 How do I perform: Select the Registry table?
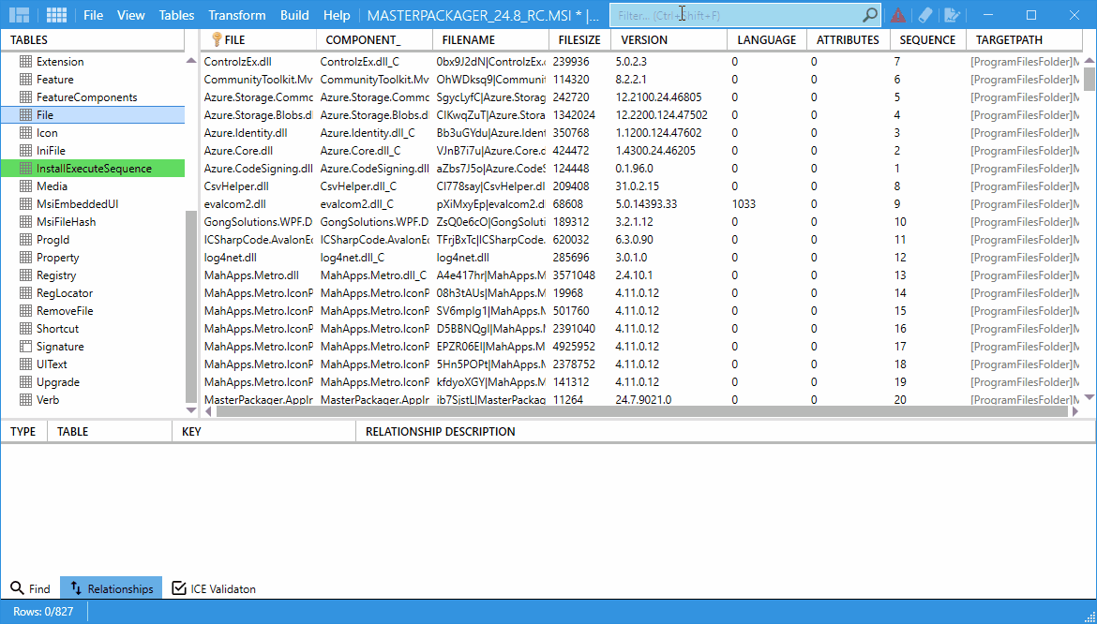pyautogui.click(x=93, y=275)
